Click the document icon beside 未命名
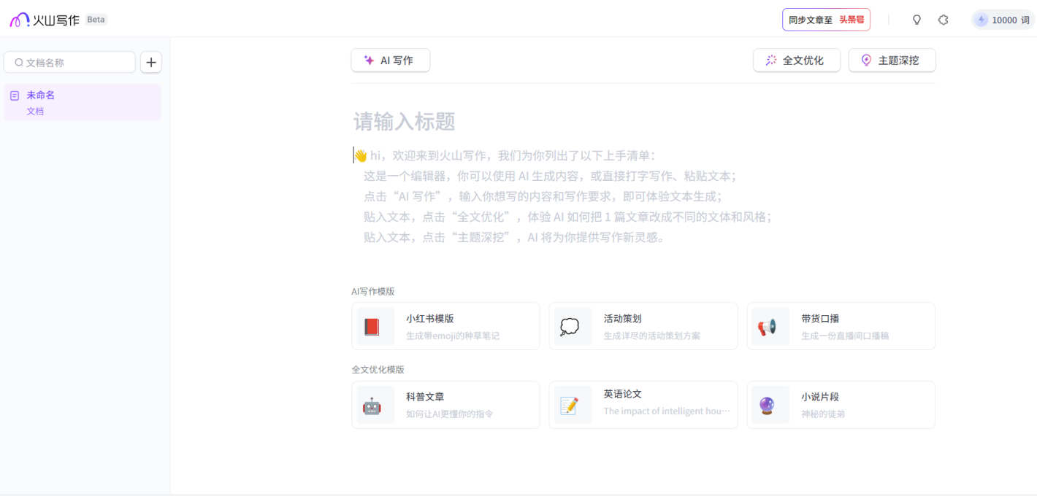This screenshot has width=1037, height=496. (x=15, y=95)
